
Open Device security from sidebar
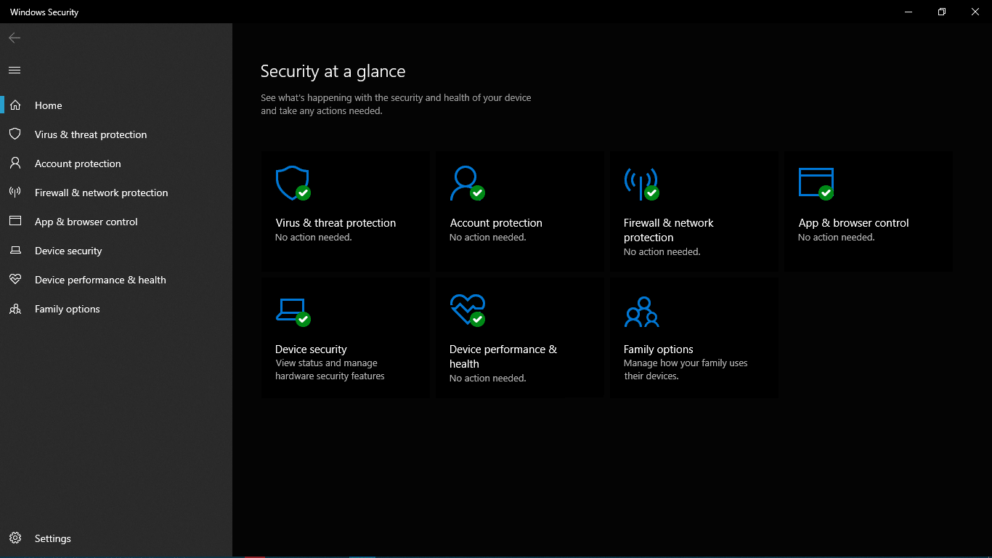(x=68, y=251)
